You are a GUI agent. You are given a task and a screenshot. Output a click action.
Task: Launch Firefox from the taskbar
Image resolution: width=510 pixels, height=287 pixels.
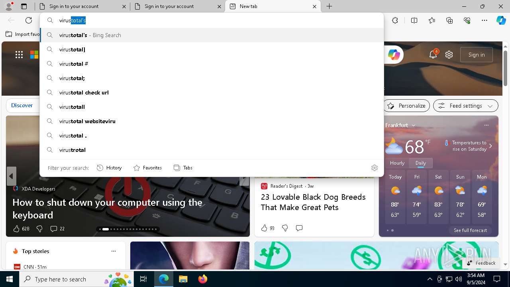pos(202,279)
